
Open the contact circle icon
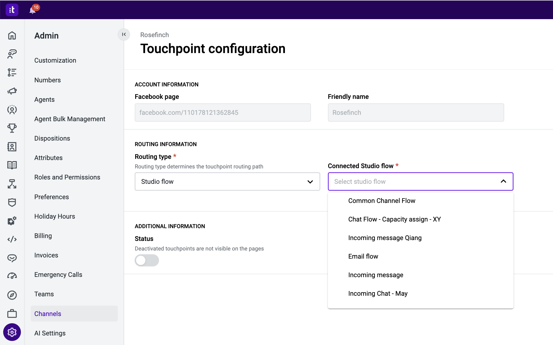tap(12, 110)
